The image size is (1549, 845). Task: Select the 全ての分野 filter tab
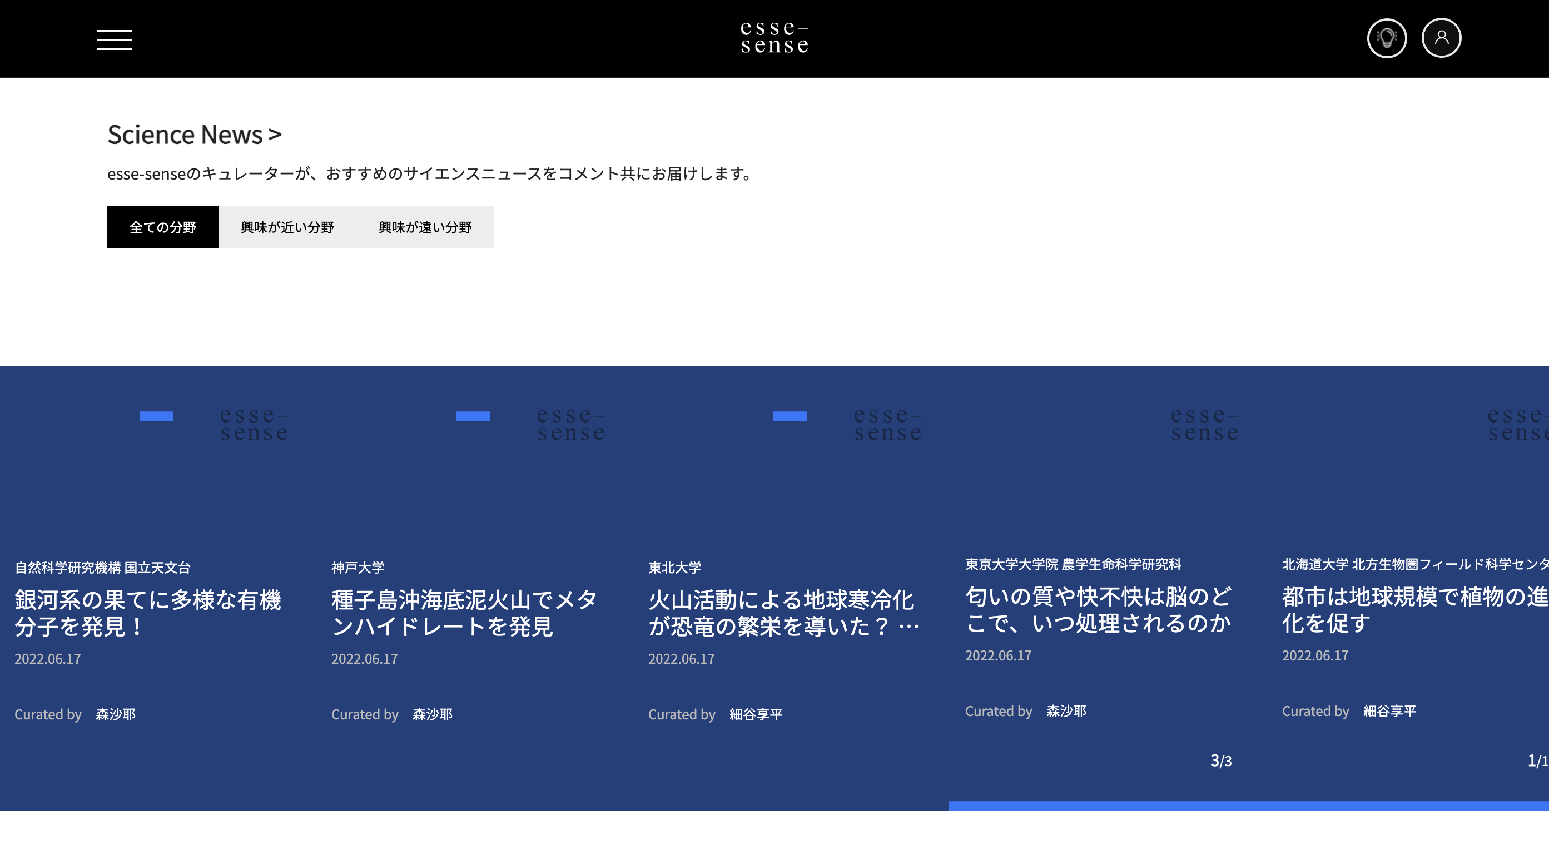pos(162,227)
